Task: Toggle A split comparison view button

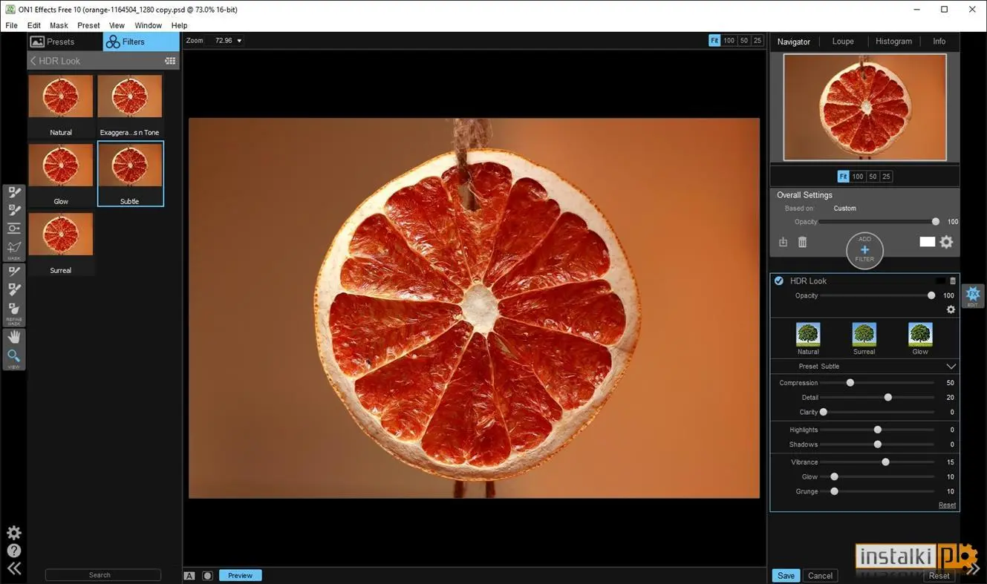Action: [189, 575]
